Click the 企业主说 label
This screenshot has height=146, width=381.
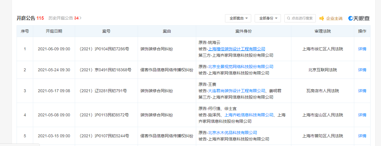click(334, 18)
